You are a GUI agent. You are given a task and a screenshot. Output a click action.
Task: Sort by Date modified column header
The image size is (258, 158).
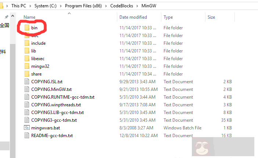coord(133,17)
